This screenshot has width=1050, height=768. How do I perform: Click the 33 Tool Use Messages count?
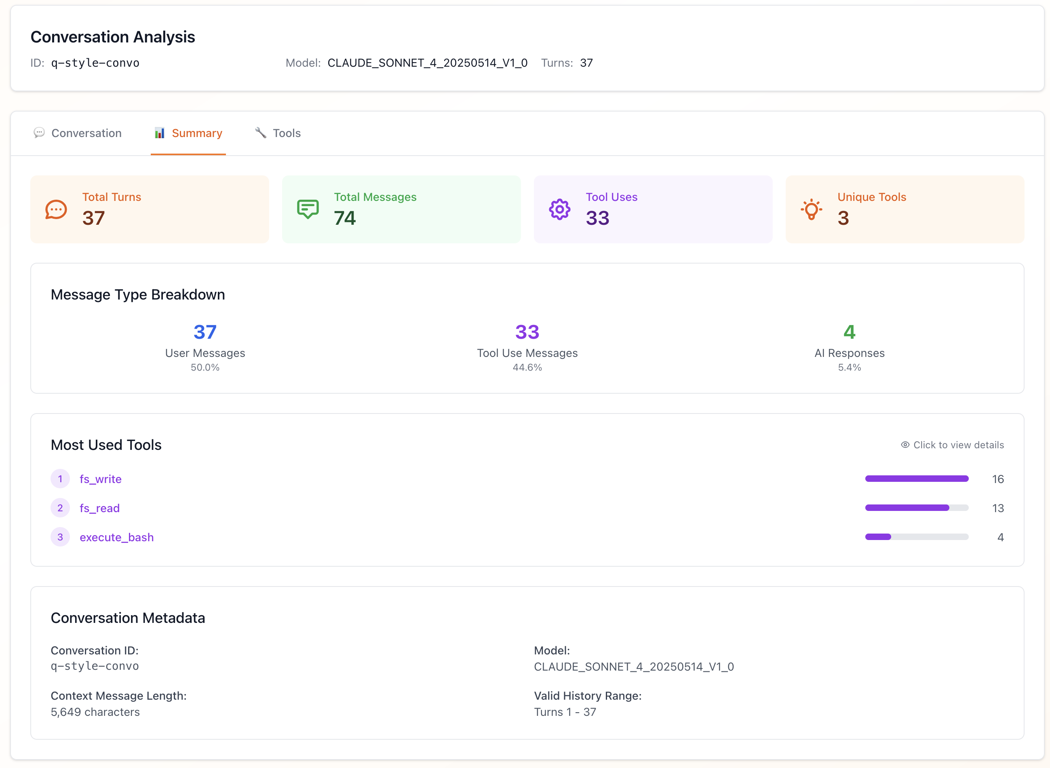click(x=527, y=332)
